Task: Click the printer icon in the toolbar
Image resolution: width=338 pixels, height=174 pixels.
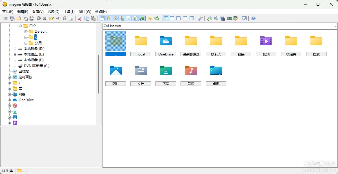Action: point(32,18)
